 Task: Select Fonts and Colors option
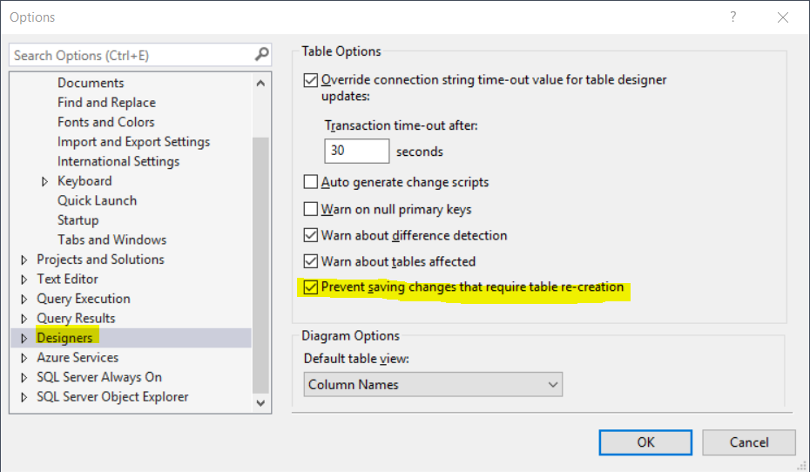click(x=106, y=122)
